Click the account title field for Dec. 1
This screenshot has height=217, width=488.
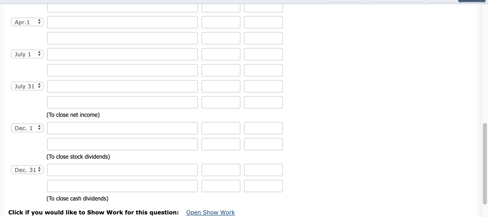122,128
